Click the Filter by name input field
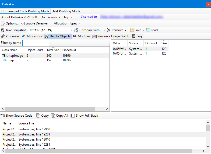Screen dimensions: 211x154 [36, 43]
